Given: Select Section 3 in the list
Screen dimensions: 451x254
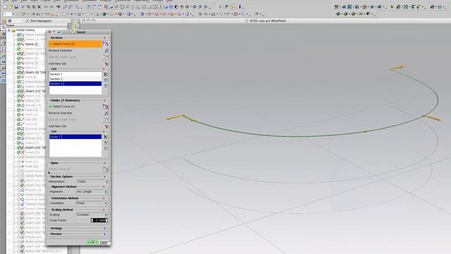Looking at the screenshot, I should [x=75, y=83].
